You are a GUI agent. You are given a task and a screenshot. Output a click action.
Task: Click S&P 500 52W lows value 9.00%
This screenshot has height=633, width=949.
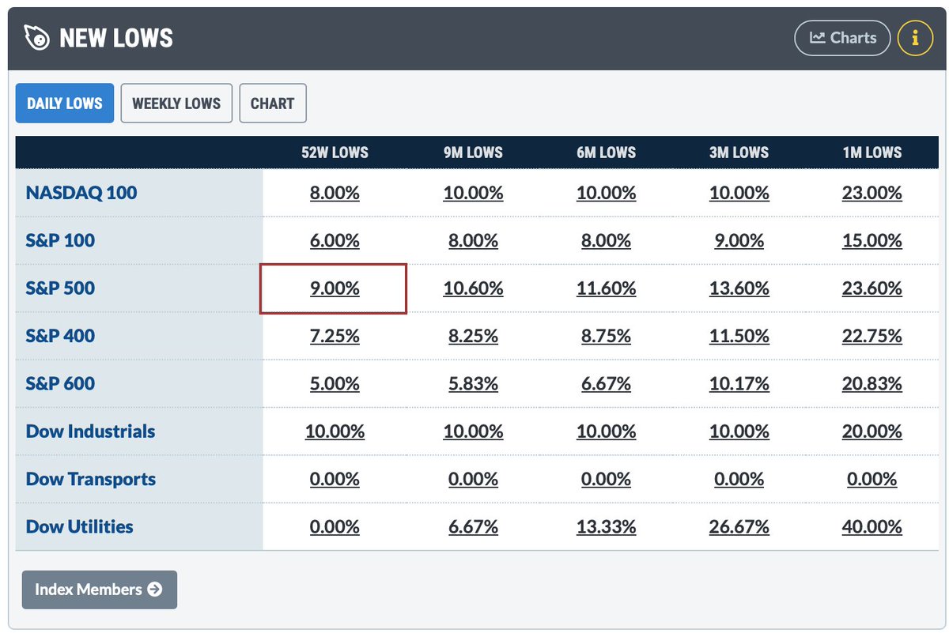click(335, 288)
